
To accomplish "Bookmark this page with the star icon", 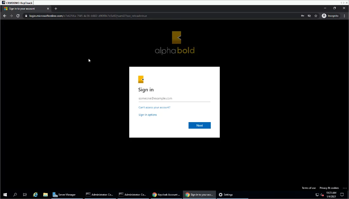I will click(316, 16).
